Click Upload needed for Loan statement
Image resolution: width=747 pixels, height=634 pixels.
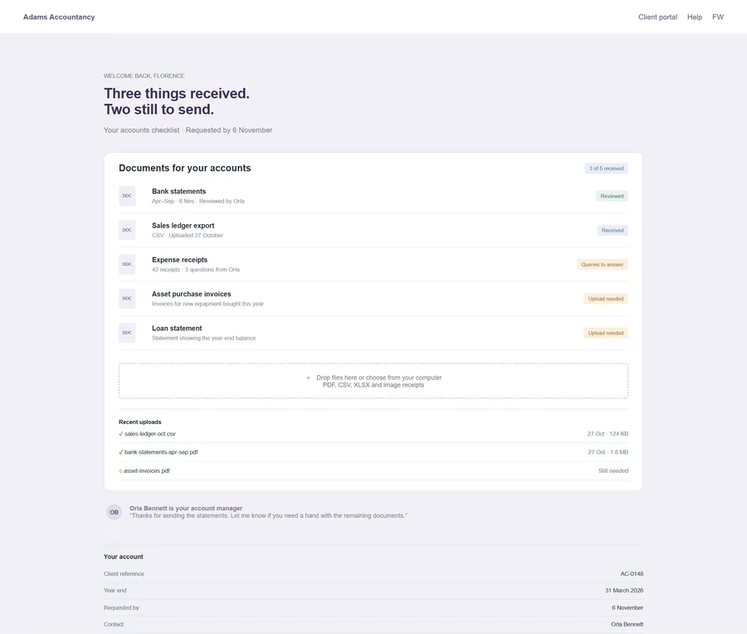point(606,333)
